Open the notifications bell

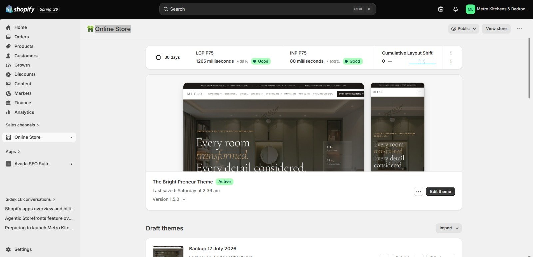[456, 9]
